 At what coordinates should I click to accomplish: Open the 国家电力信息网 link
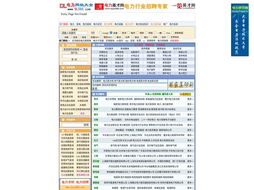[67, 72]
